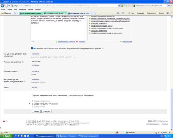Open taskbar item Документ1 - Microsoft Word

click(66, 136)
